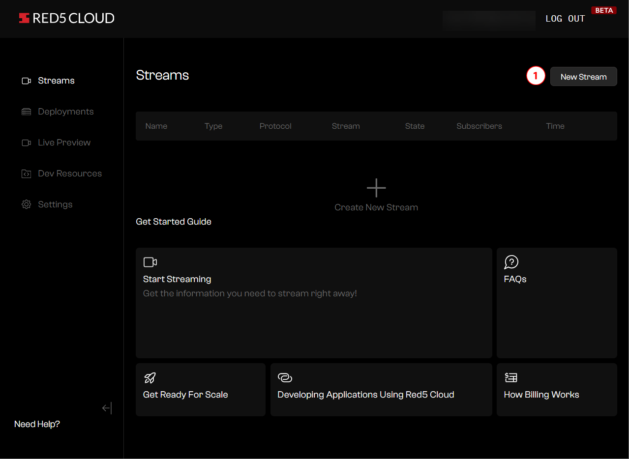
Task: Click the Subscribers column header
Action: pos(479,126)
